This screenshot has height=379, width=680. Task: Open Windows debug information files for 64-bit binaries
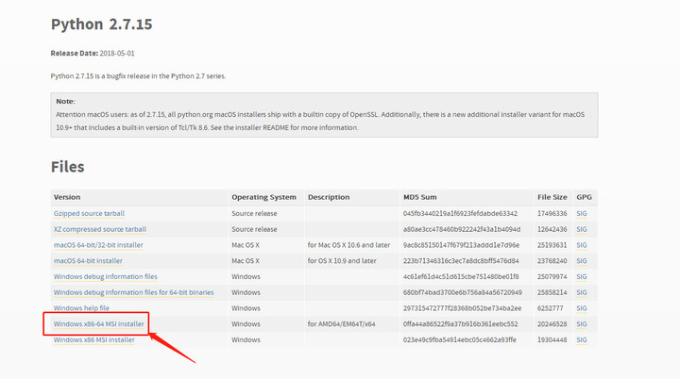coord(133,292)
